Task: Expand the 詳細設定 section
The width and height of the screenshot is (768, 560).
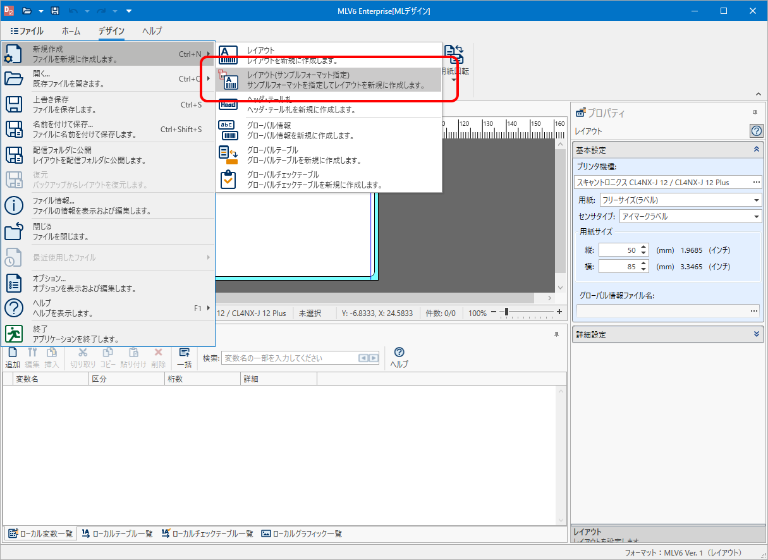Action: point(756,334)
